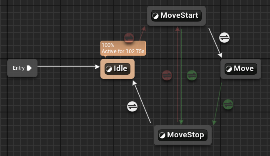Select the Move state node label
The height and width of the screenshot is (156, 270).
pos(244,68)
